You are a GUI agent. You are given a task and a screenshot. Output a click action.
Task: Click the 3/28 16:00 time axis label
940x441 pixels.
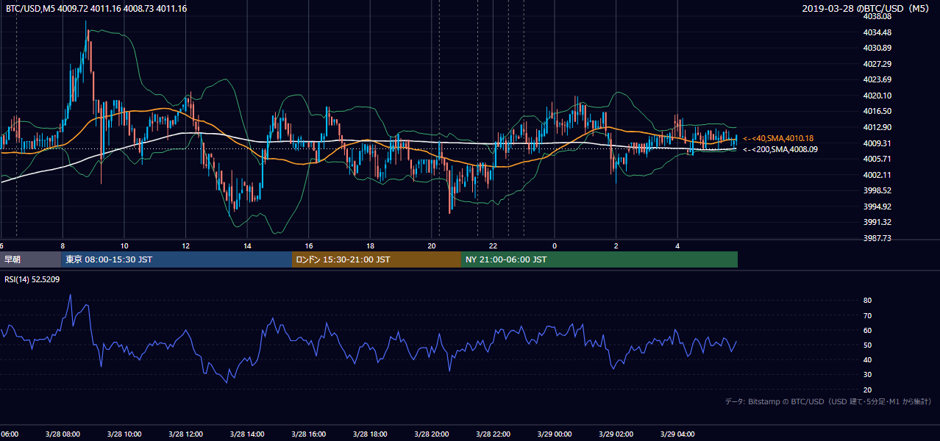pos(309,434)
